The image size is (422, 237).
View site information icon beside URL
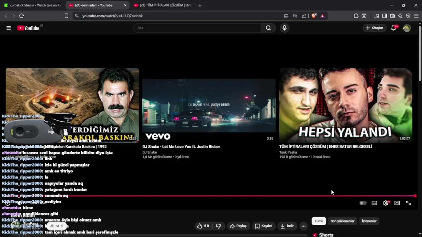[x=76, y=16]
